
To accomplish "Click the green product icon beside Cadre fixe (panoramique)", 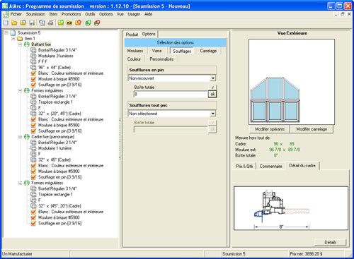I will [27, 137].
